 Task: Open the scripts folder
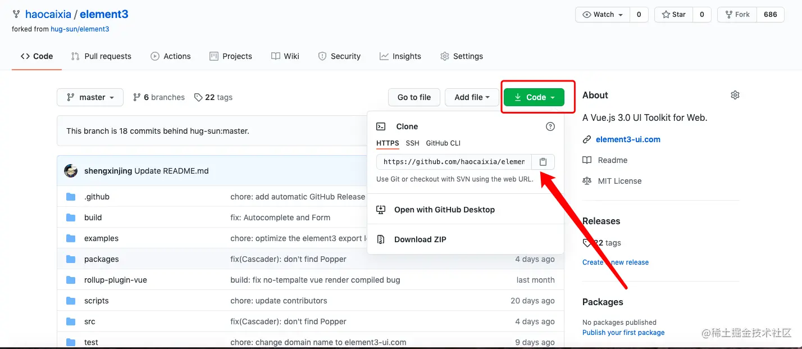(x=97, y=301)
